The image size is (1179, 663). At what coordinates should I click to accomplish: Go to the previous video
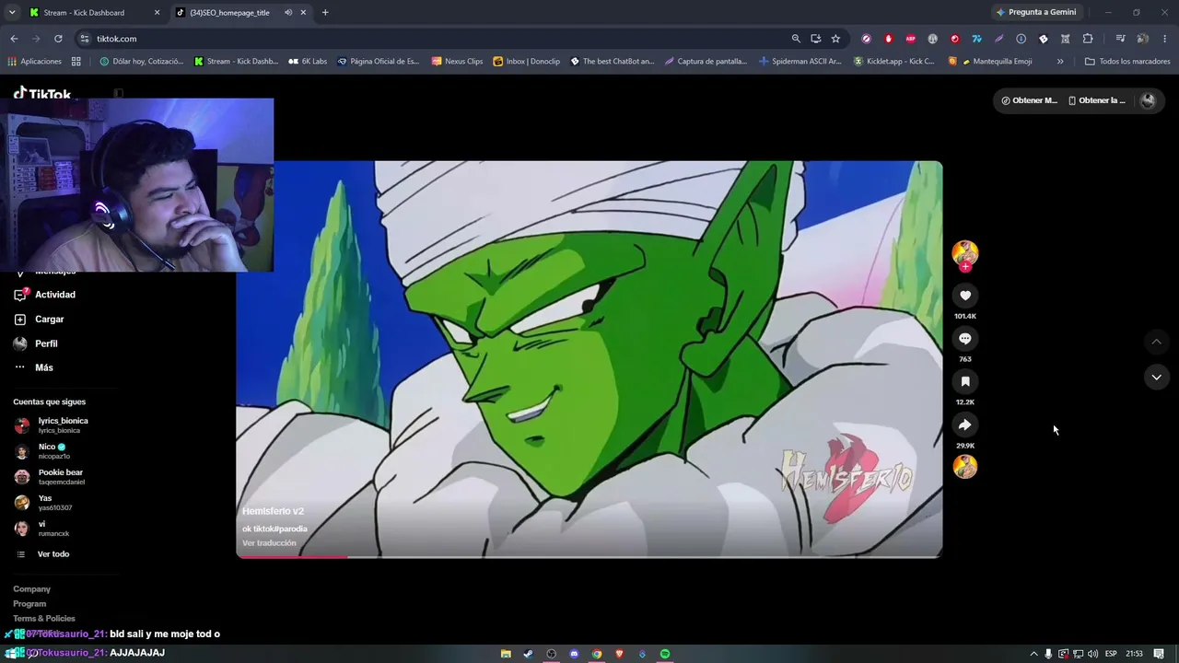tap(1156, 342)
